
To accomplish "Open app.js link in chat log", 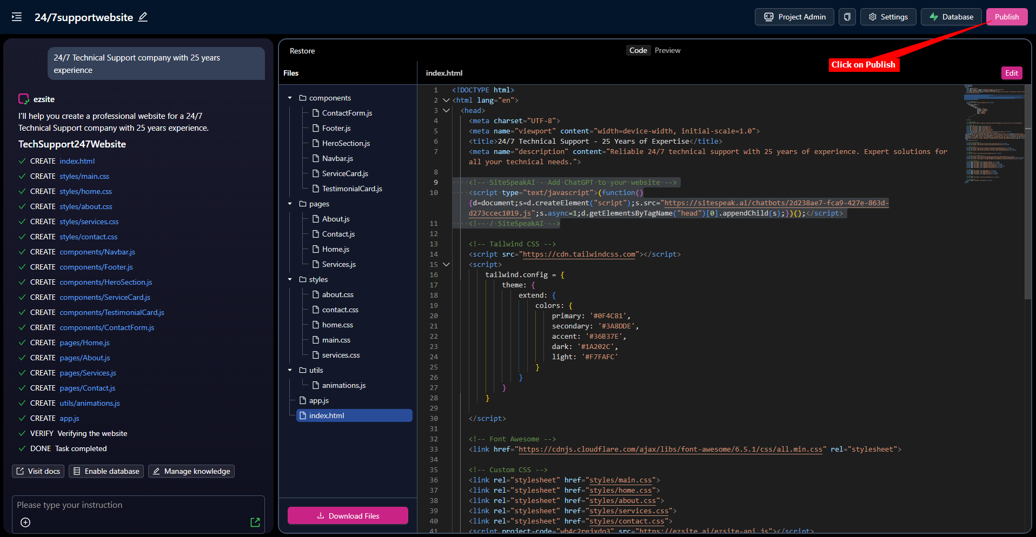I will 69,418.
